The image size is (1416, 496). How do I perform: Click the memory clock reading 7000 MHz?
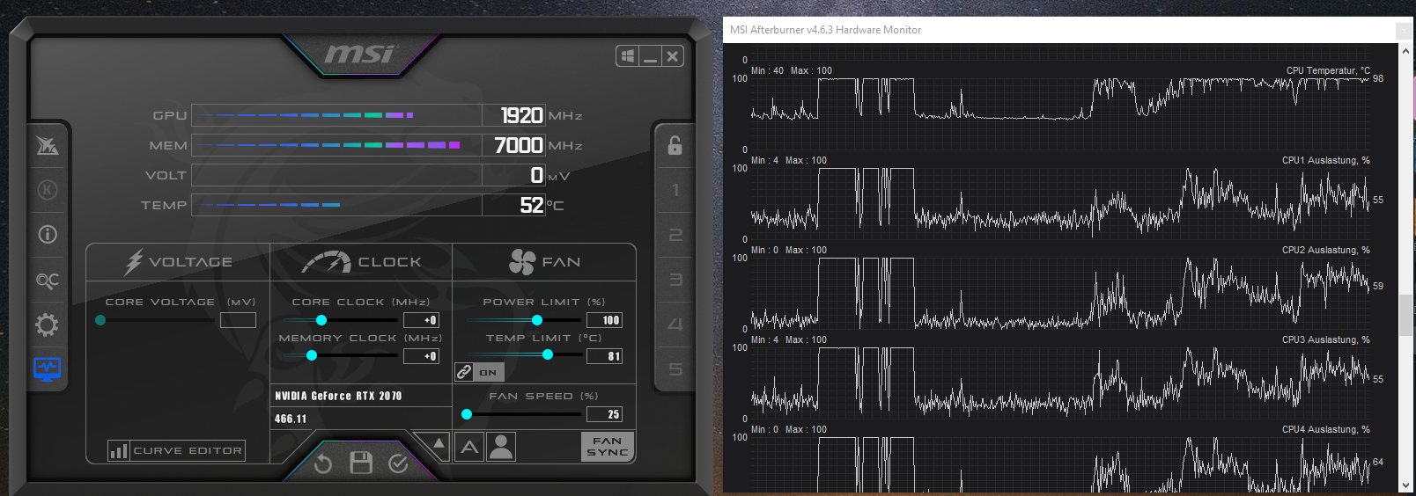[x=518, y=145]
